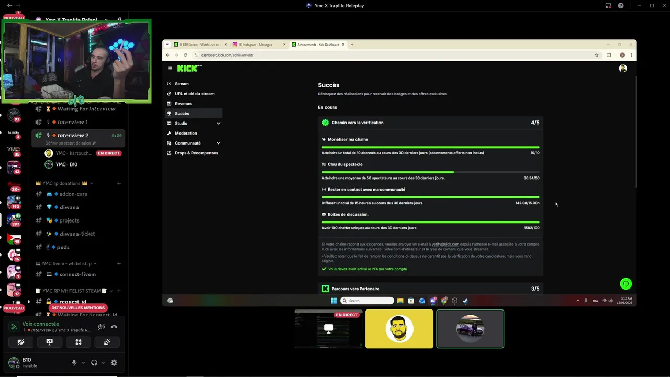The width and height of the screenshot is (670, 377).
Task: Open the browser three-dot menu
Action: coord(632,55)
